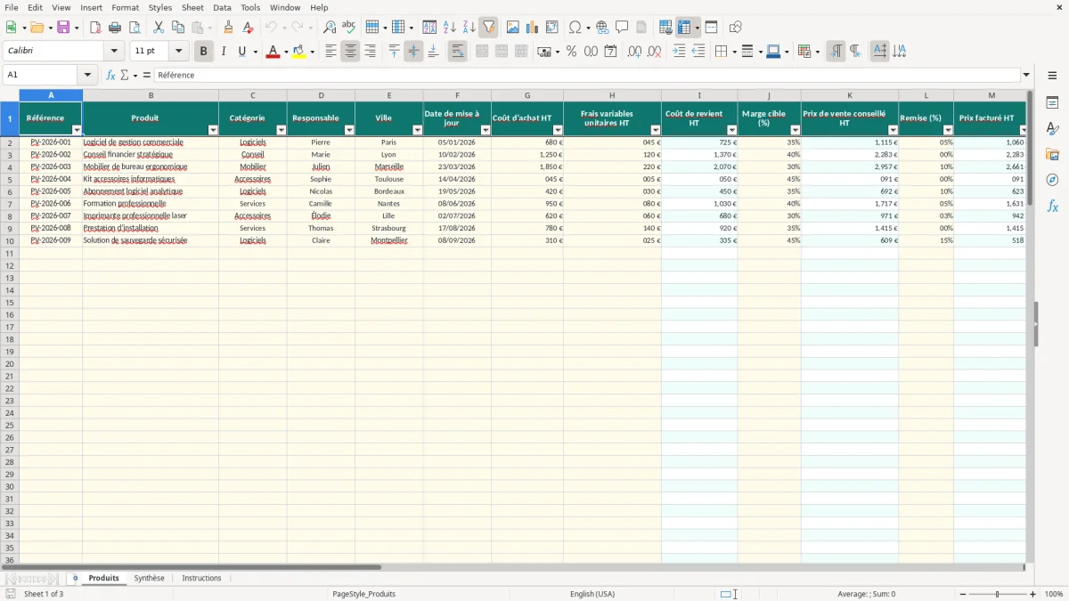The height and width of the screenshot is (601, 1069).
Task: Open the Calibri font name dropdown
Action: click(x=114, y=52)
